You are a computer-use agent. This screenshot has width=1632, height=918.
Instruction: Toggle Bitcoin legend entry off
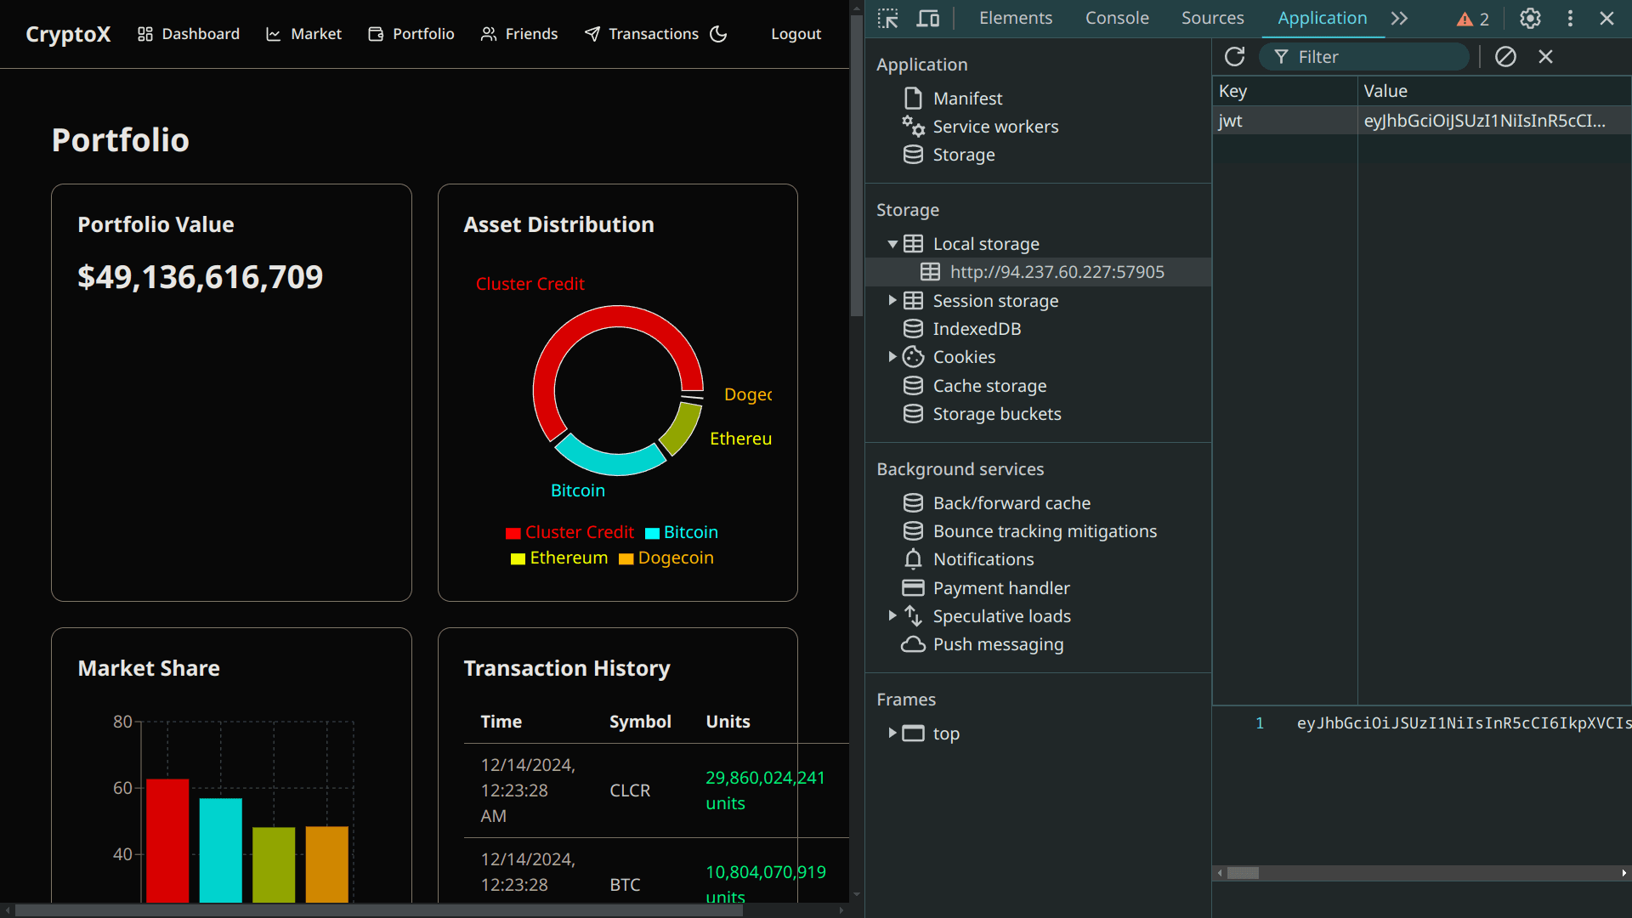[681, 532]
